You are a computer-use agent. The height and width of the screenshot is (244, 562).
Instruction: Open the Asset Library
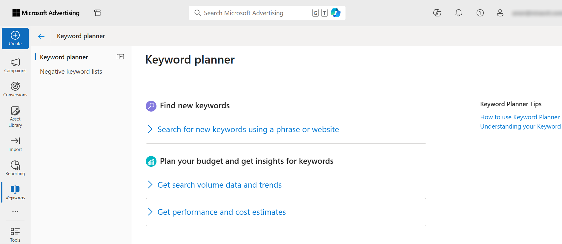[15, 117]
